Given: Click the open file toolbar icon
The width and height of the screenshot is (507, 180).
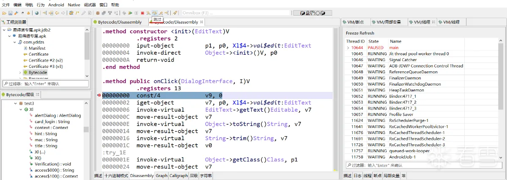Looking at the screenshot, I should [4, 13].
